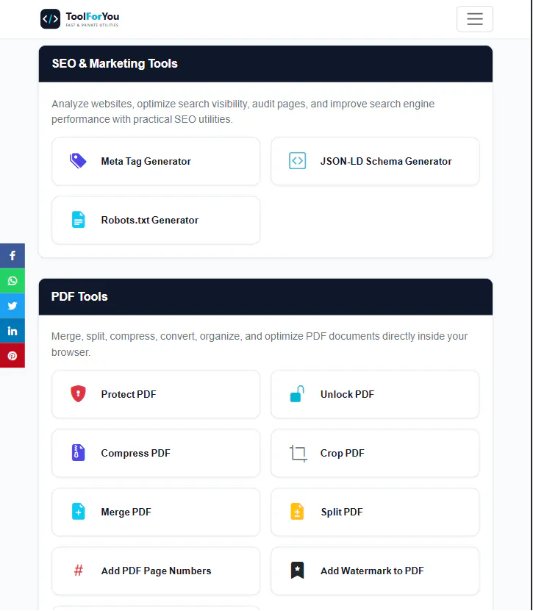Click the 'Merge, split, compress, convert' description
This screenshot has height=611, width=533.
(260, 344)
